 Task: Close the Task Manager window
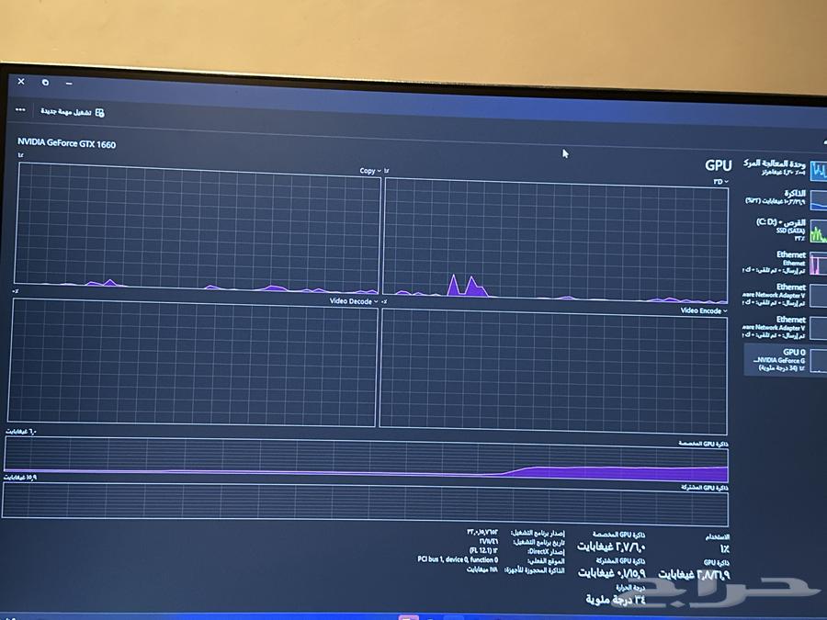click(x=21, y=81)
